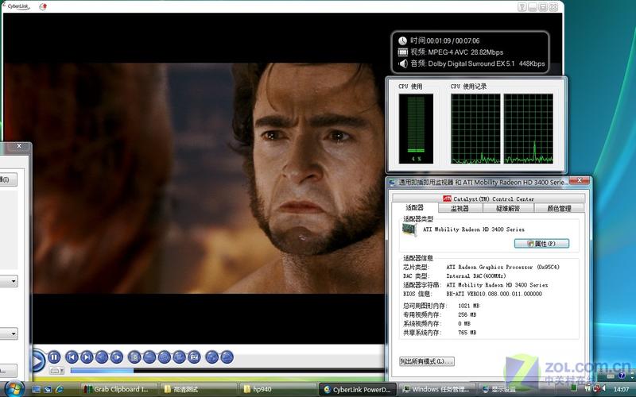Click the volume speaker tray icon
This screenshot has height=397, width=636.
(604, 388)
